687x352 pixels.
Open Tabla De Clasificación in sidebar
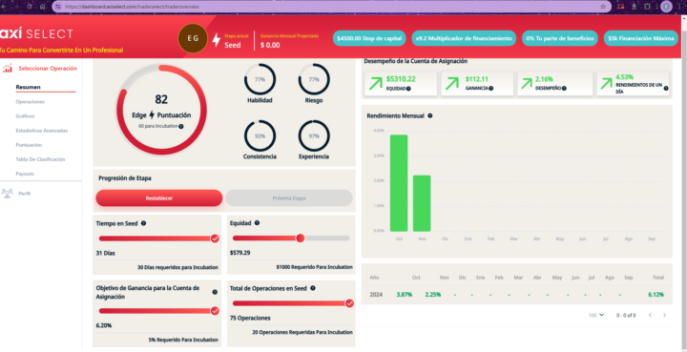pos(40,159)
